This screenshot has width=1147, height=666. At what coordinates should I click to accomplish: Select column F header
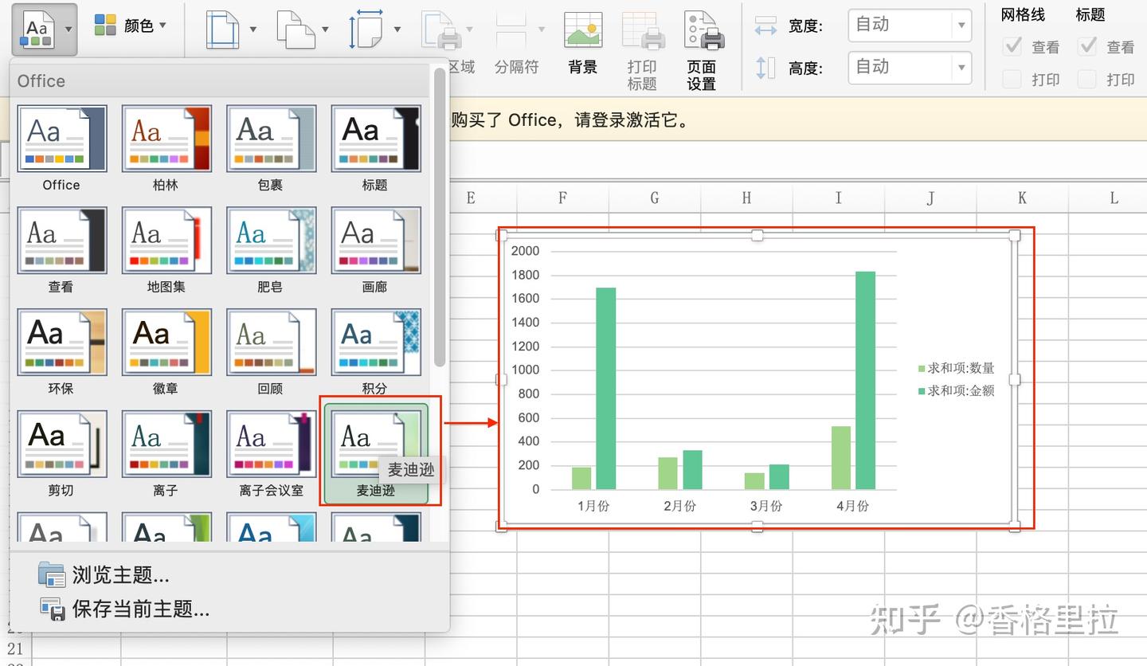click(x=562, y=198)
